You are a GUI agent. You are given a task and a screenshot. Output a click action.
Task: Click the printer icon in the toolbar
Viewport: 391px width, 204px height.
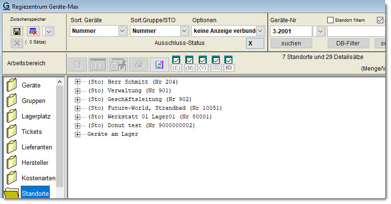pos(138,64)
